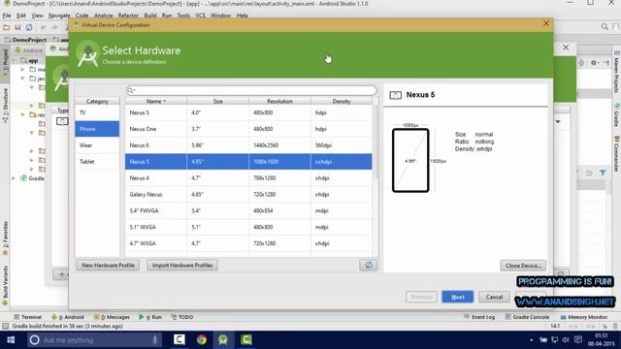Select the Wear category
621x349 pixels.
click(97, 145)
